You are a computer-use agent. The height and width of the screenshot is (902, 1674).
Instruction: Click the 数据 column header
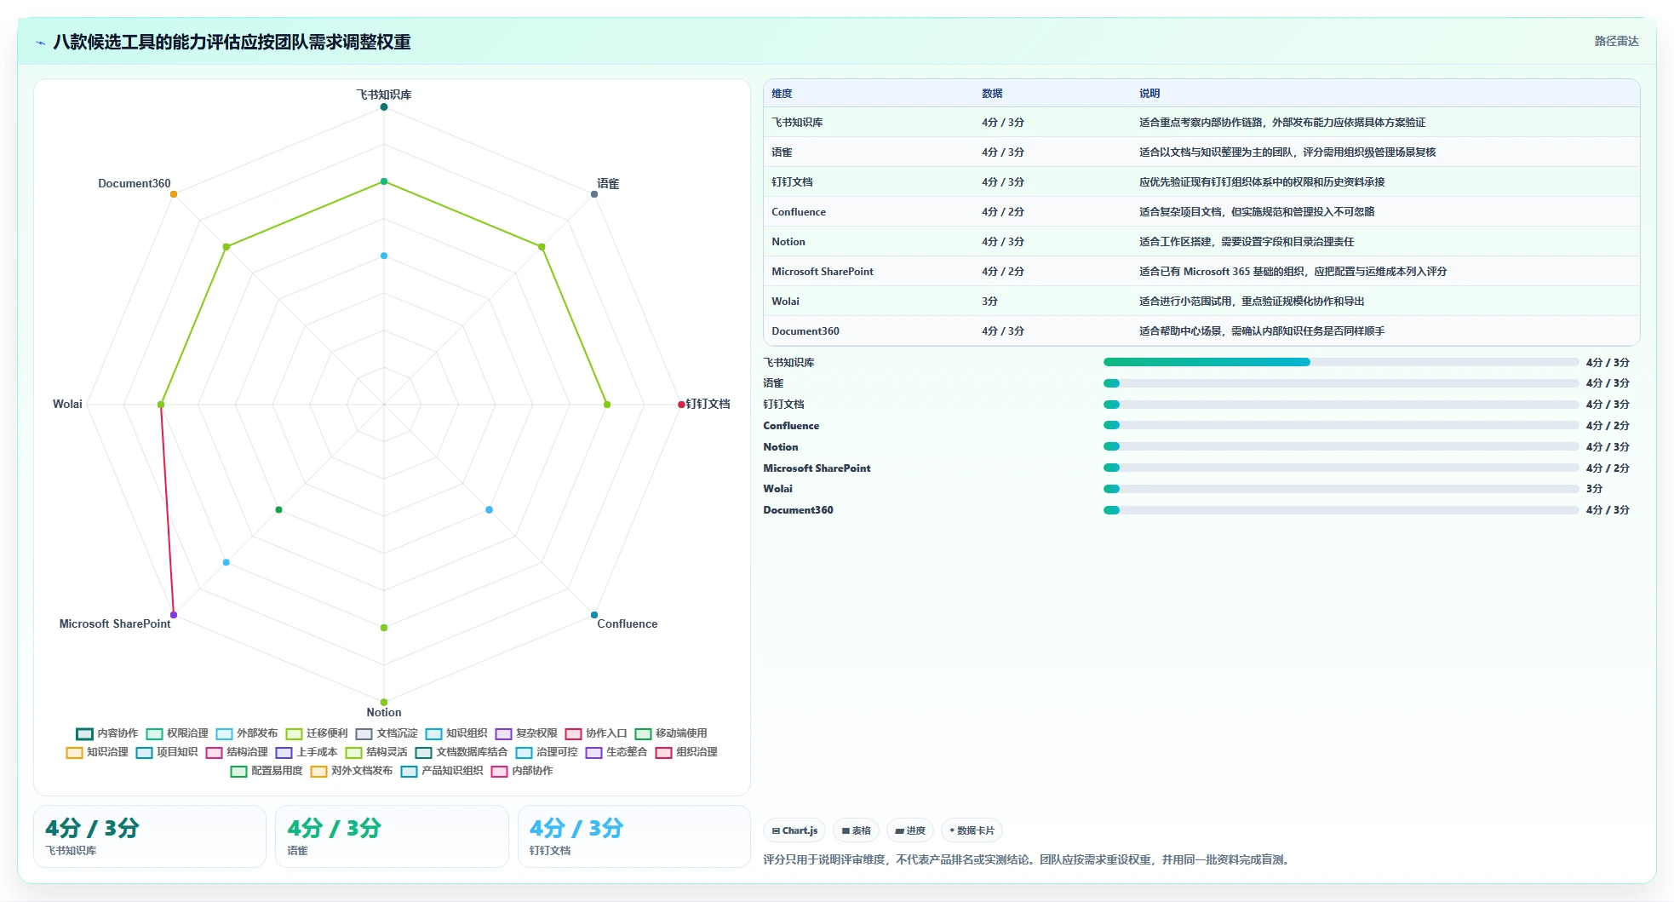tap(992, 94)
